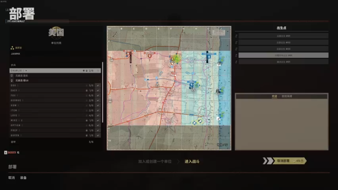Toggle the checkmark on the HOW row
This screenshot has width=338, height=190.
98,105
